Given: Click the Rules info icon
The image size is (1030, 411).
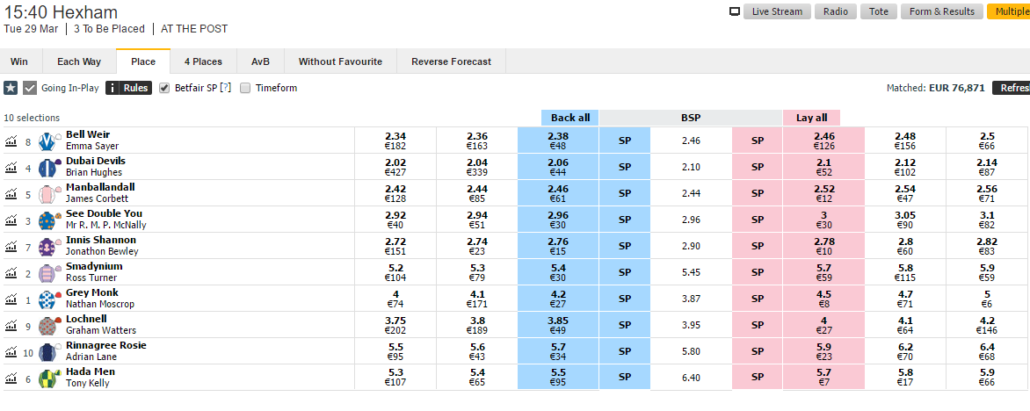Looking at the screenshot, I should (x=112, y=88).
